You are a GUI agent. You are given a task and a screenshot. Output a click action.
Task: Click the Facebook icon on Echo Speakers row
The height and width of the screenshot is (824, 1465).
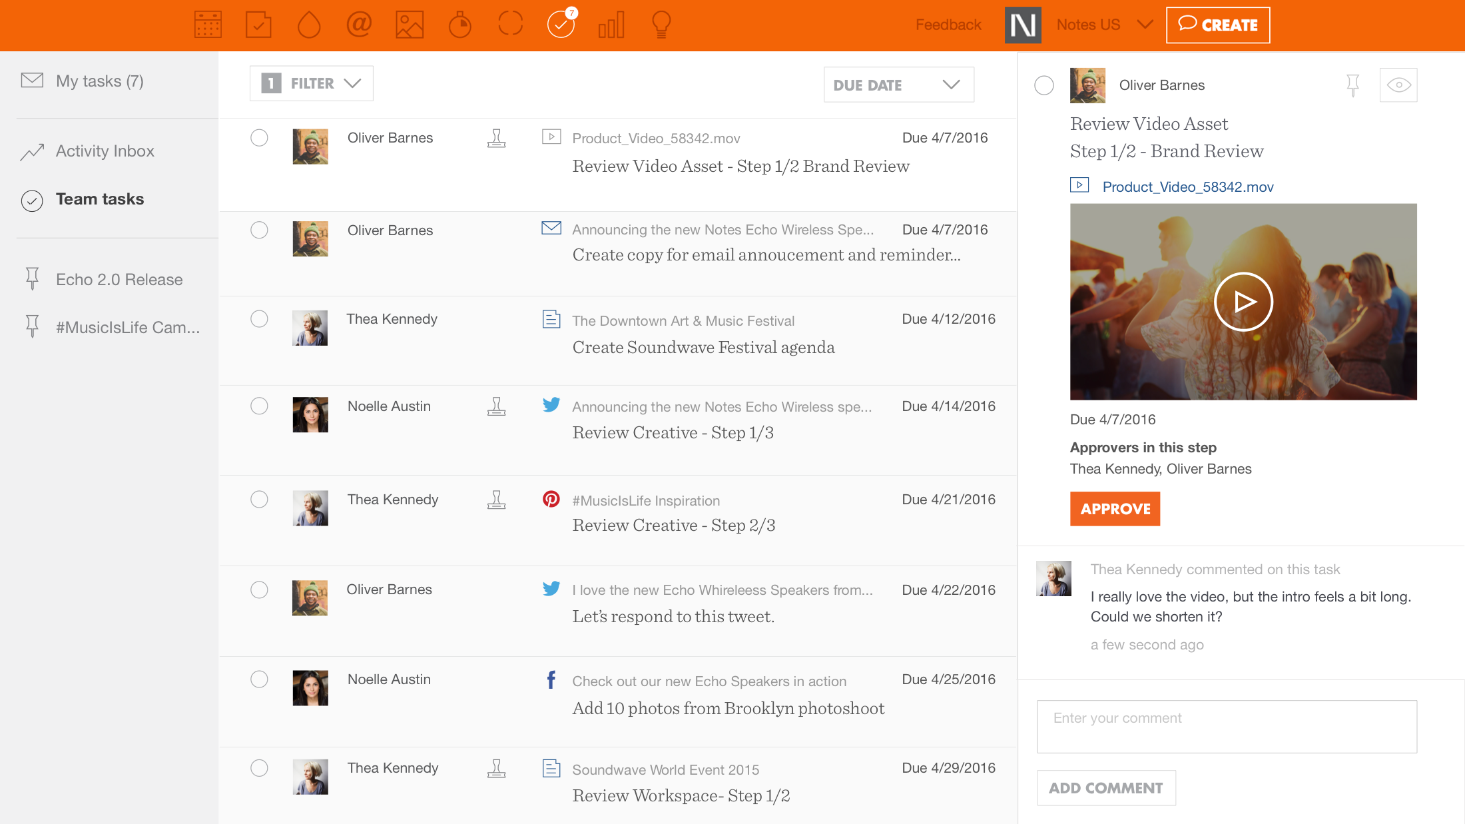coord(551,679)
